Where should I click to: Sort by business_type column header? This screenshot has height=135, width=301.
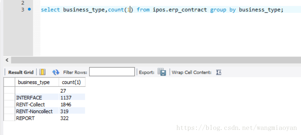click(x=37, y=82)
